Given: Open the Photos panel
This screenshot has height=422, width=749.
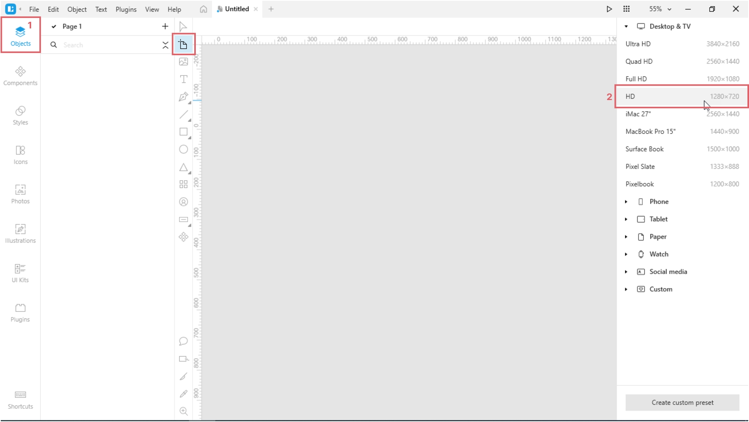Looking at the screenshot, I should point(20,194).
